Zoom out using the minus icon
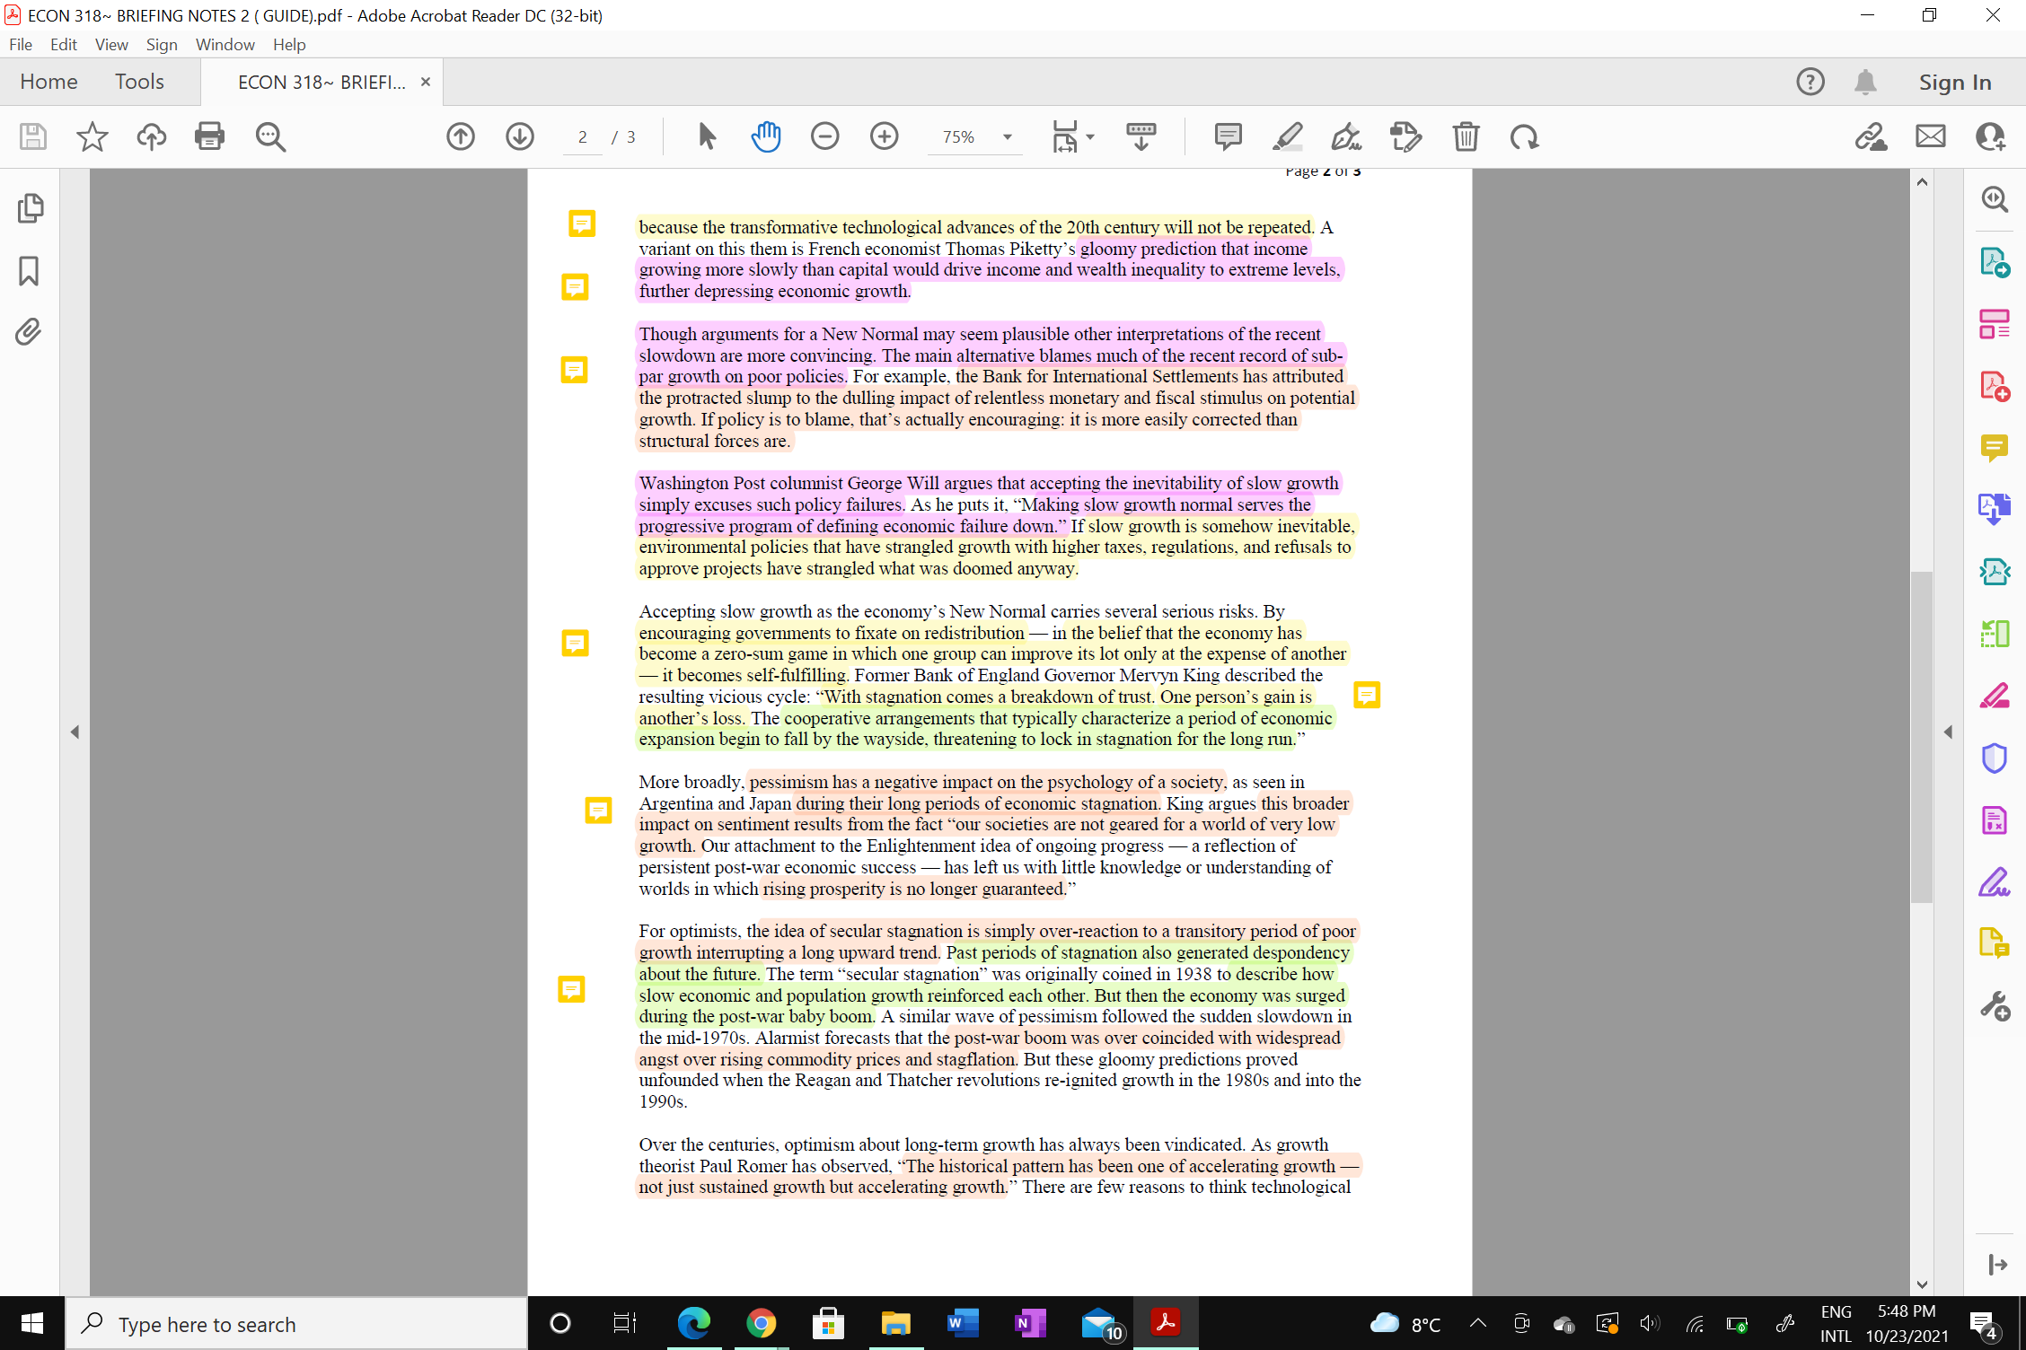 tap(824, 136)
